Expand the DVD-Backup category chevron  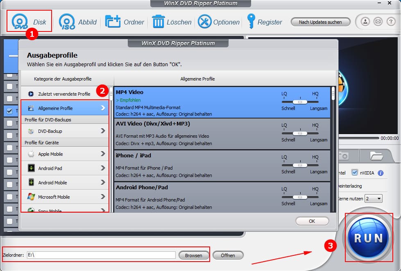pos(103,131)
